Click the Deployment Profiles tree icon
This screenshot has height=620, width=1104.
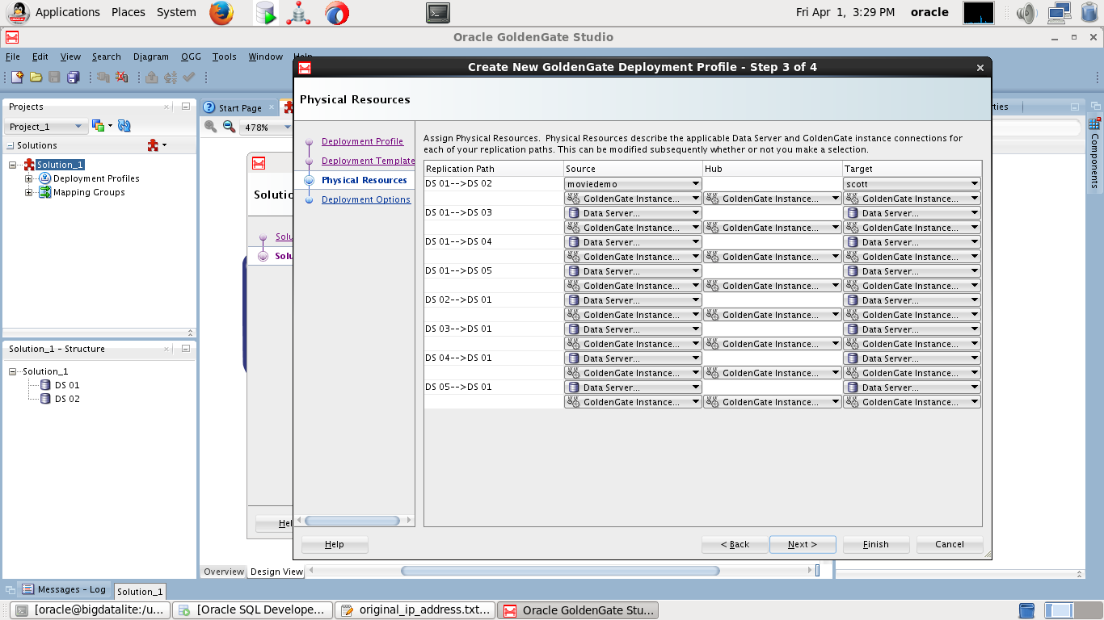(45, 178)
